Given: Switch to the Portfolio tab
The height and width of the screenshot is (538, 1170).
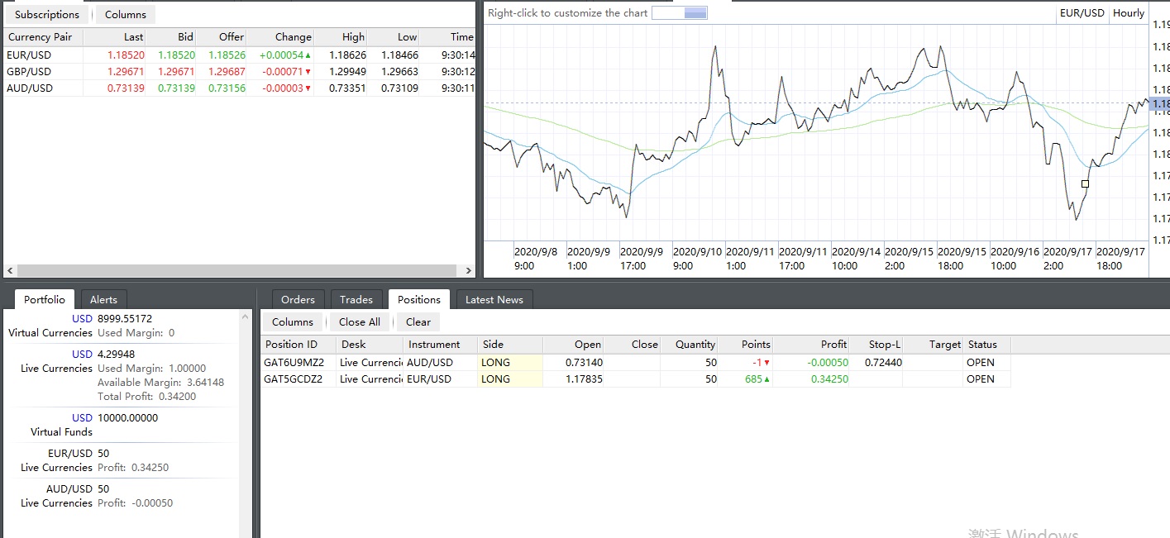Looking at the screenshot, I should tap(45, 299).
